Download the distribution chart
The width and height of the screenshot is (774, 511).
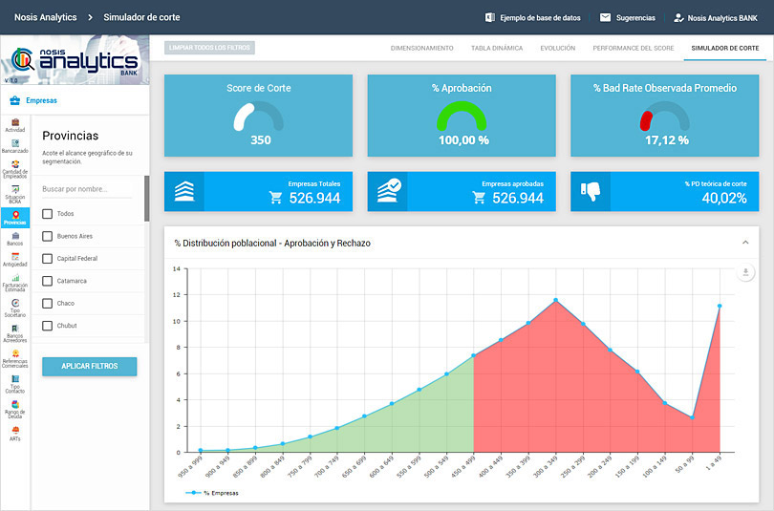pyautogui.click(x=746, y=272)
